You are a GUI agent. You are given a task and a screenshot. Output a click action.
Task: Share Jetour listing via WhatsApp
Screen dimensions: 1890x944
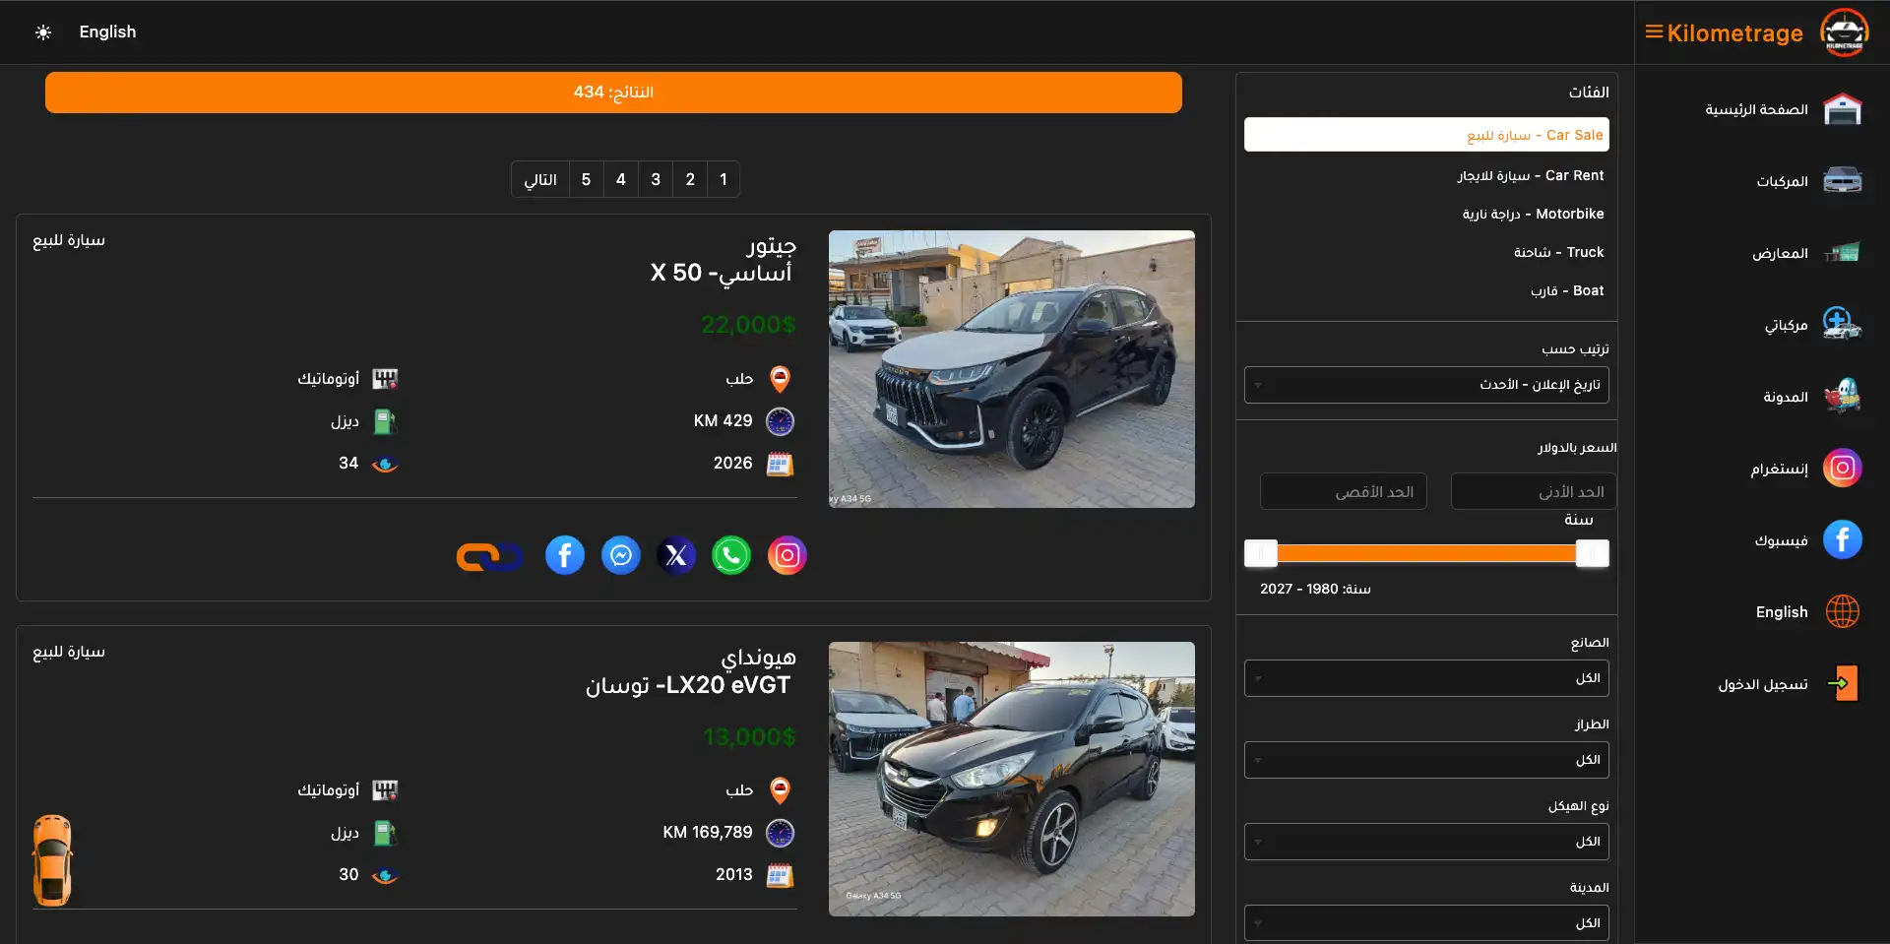pos(731,556)
